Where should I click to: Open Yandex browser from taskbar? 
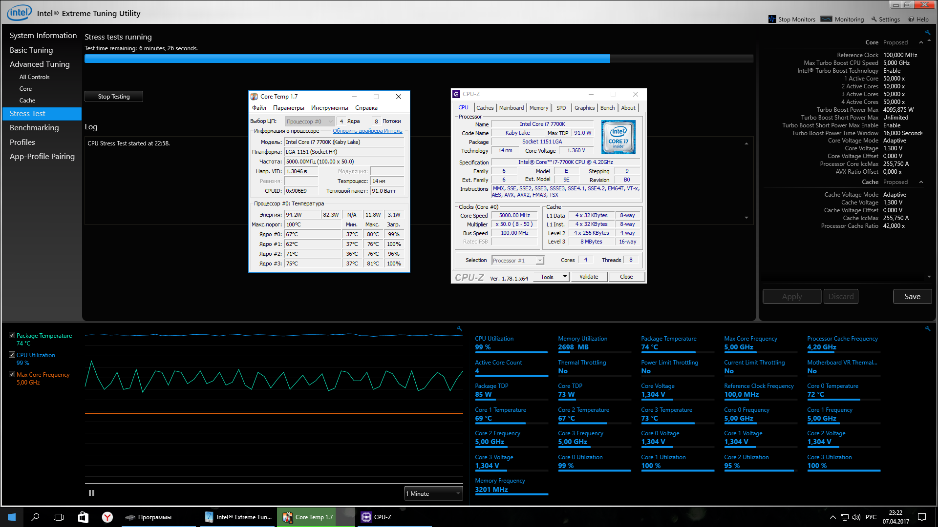coord(107,517)
